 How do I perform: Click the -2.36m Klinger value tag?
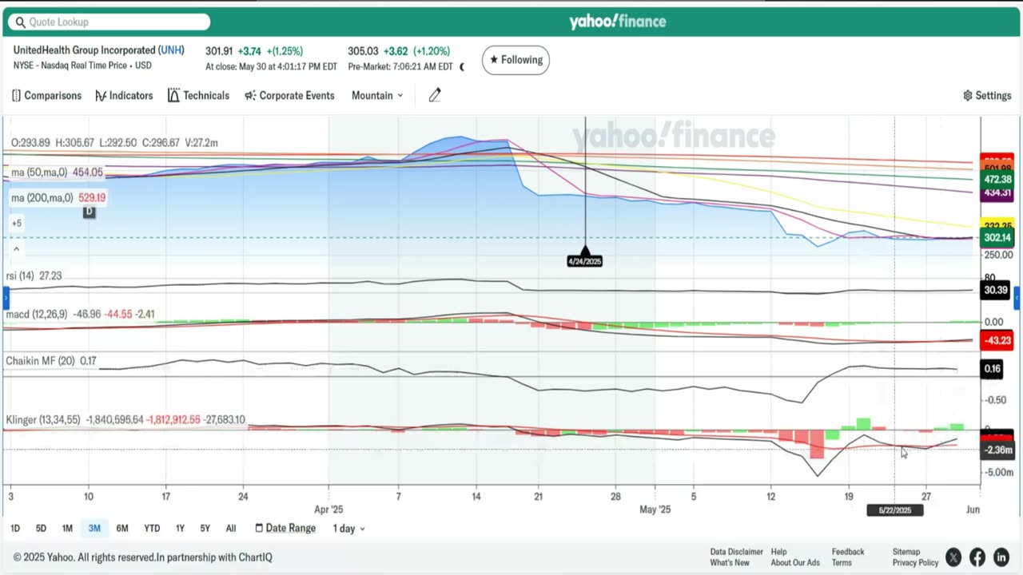997,450
